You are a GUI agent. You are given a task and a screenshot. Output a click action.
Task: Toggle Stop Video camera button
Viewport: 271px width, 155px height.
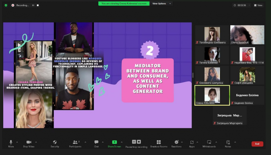pos(29,143)
